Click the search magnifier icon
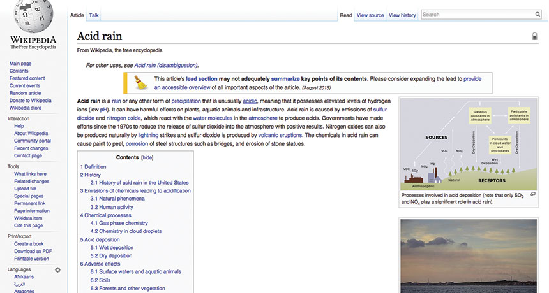This screenshot has height=293, width=549. point(538,14)
